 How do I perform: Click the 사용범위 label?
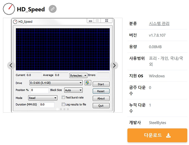[137, 58]
